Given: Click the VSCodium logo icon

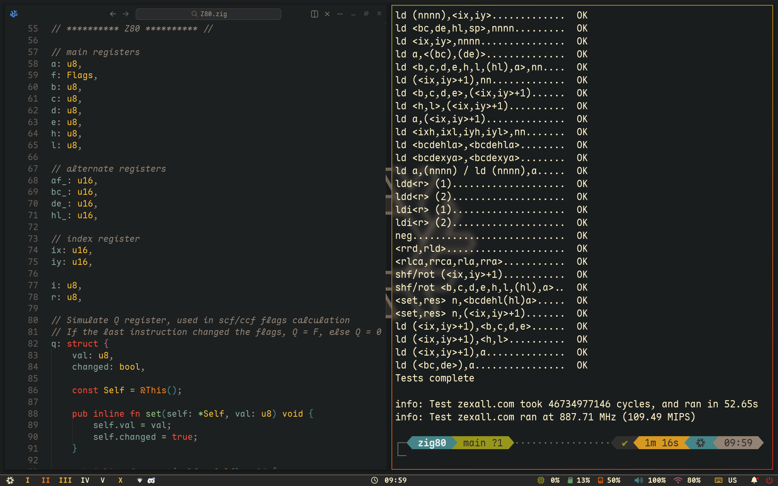Looking at the screenshot, I should coord(14,14).
